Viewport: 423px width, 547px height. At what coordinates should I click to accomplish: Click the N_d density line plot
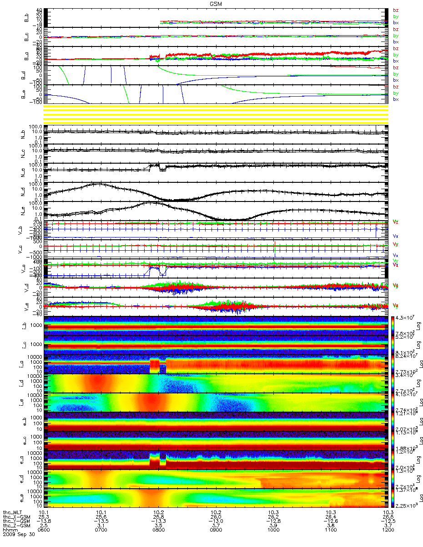[216, 191]
